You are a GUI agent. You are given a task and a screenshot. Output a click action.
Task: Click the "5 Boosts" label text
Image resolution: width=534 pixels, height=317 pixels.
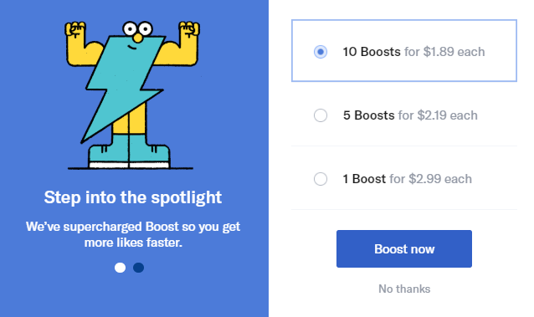pos(369,115)
